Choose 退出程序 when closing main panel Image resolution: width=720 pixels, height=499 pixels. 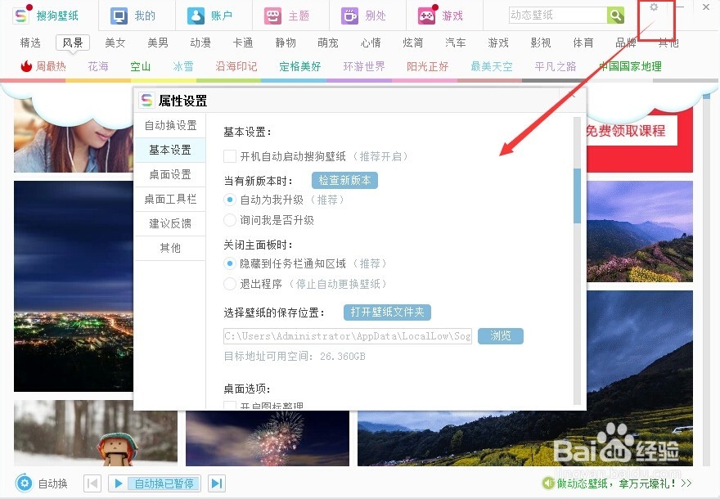pyautogui.click(x=230, y=285)
